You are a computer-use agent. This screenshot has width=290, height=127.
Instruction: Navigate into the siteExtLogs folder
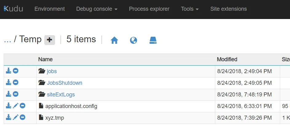61,95
